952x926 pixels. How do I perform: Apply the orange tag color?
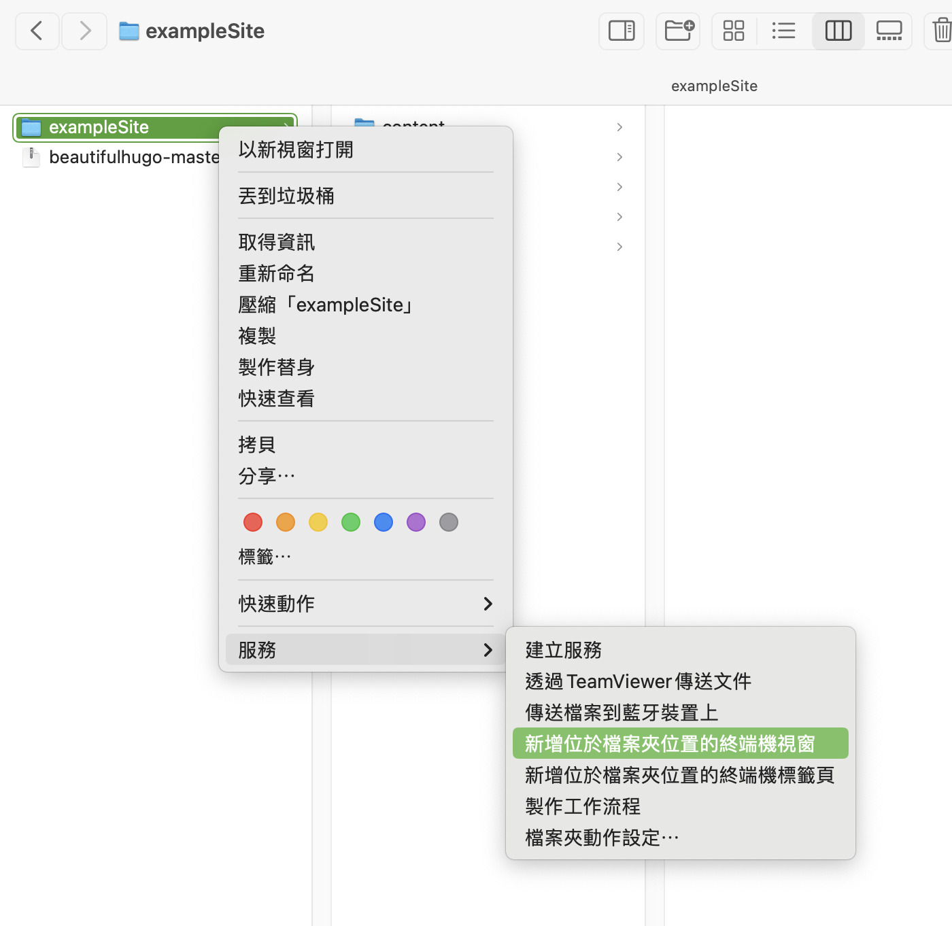286,522
